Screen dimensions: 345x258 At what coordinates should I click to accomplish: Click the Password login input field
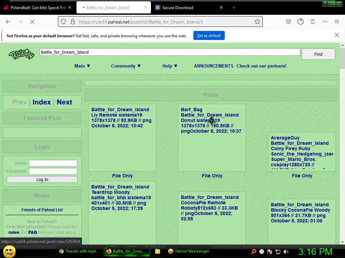53,171
